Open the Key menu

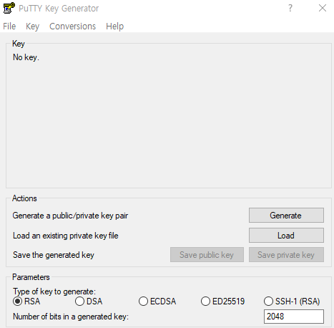[32, 26]
